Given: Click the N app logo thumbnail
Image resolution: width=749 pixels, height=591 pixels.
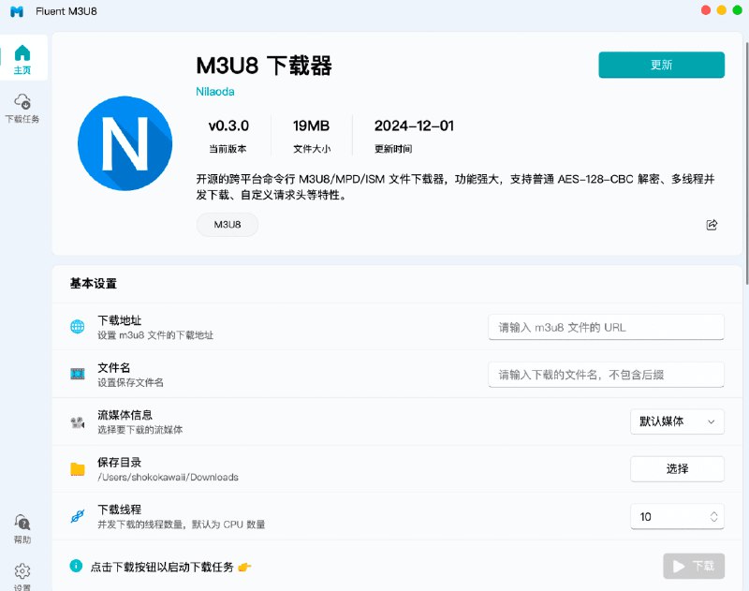Looking at the screenshot, I should pos(125,142).
